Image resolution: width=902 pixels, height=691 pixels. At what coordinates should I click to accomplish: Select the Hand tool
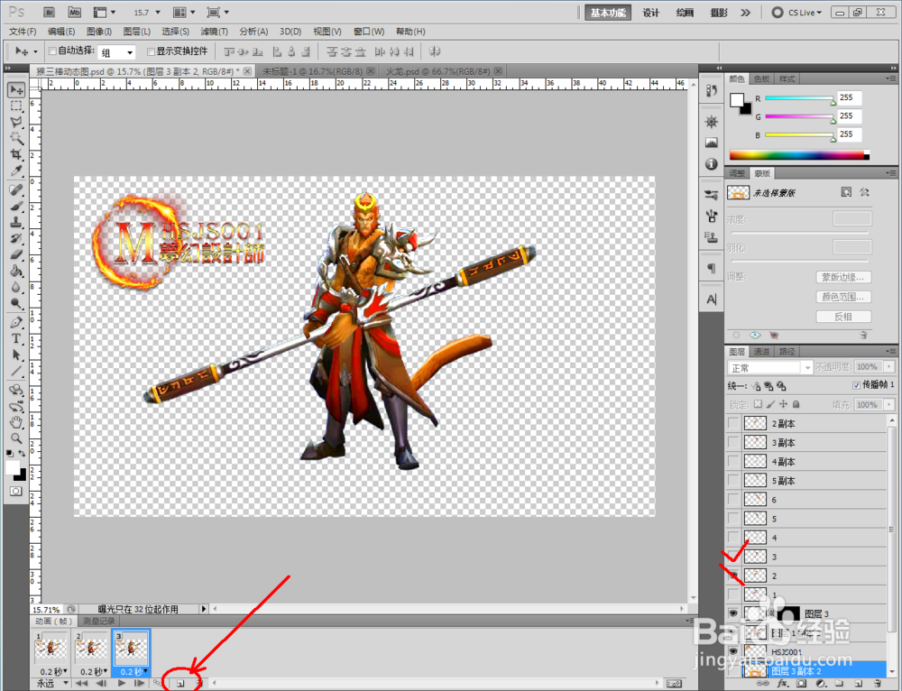coord(16,422)
